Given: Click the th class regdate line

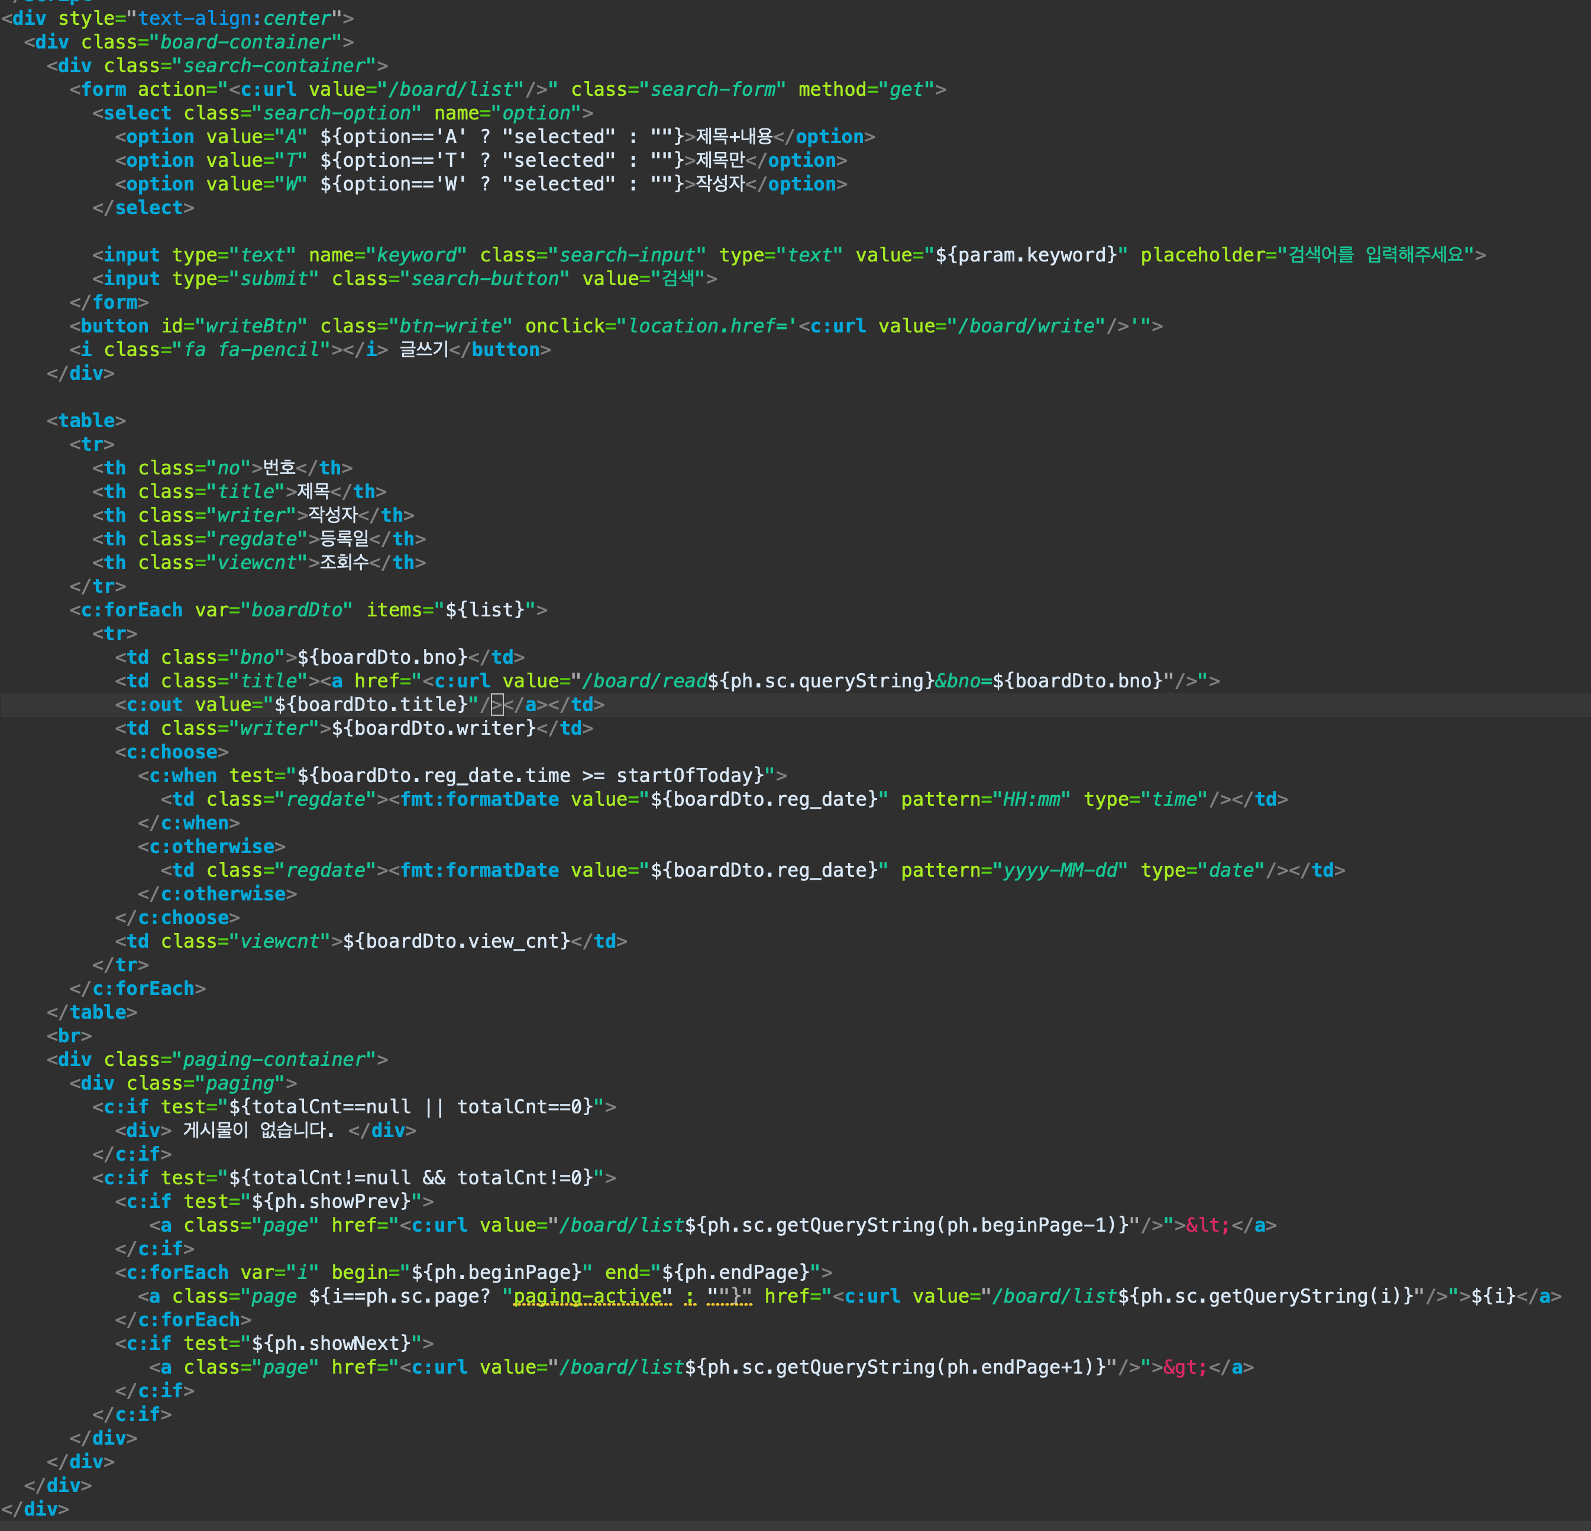Looking at the screenshot, I should (x=258, y=539).
